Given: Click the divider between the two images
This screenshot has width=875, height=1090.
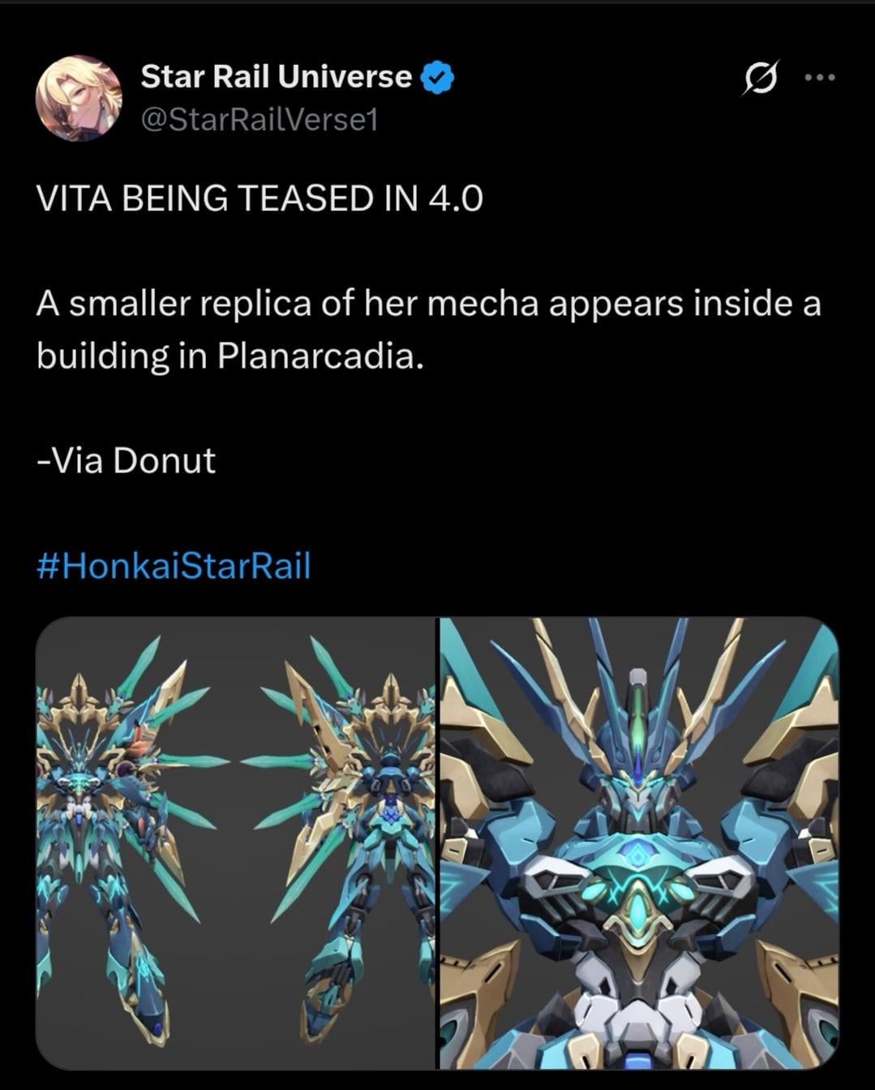Looking at the screenshot, I should click(x=438, y=843).
